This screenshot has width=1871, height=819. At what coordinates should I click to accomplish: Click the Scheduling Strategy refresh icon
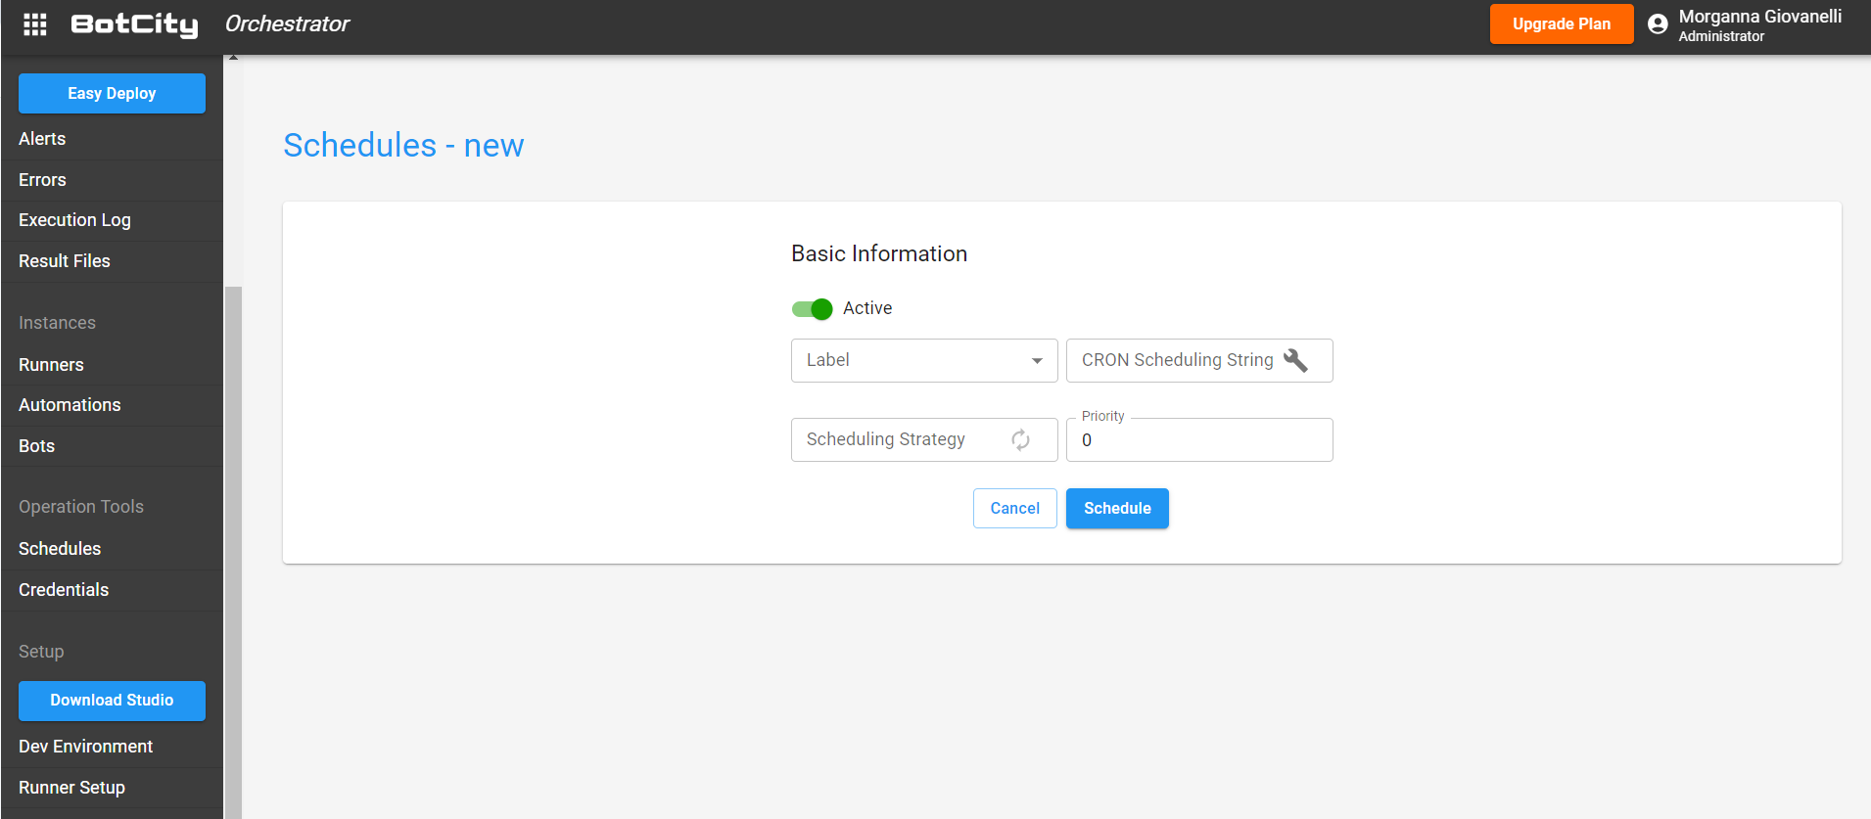pyautogui.click(x=1020, y=440)
